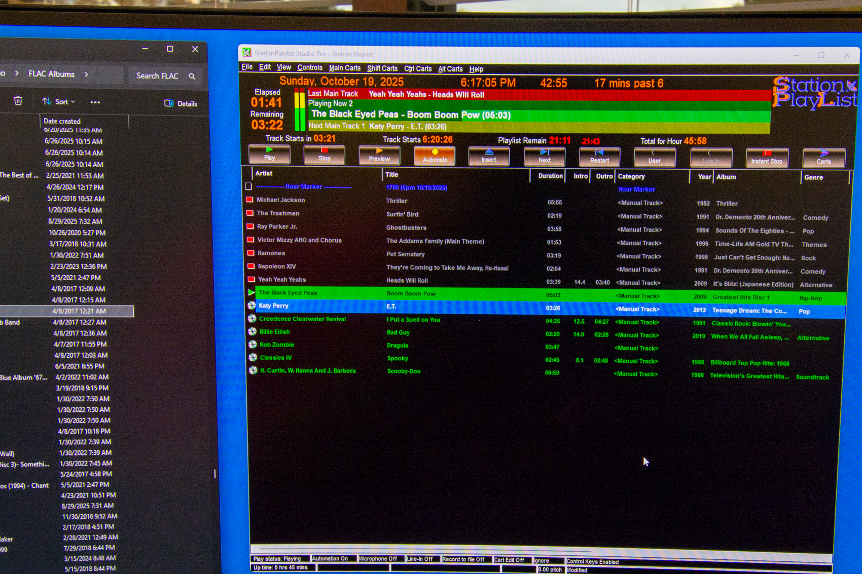Open the Main Carts menu
The width and height of the screenshot is (862, 574).
(x=345, y=68)
